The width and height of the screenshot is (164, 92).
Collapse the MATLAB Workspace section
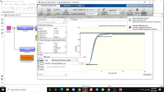[39, 25]
